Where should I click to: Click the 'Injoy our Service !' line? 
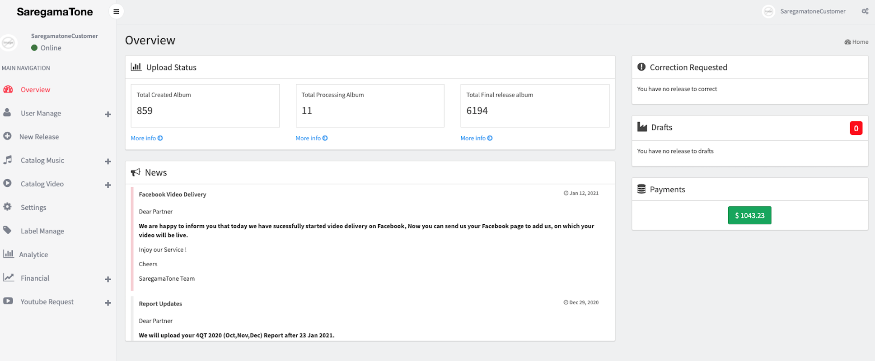pos(163,250)
